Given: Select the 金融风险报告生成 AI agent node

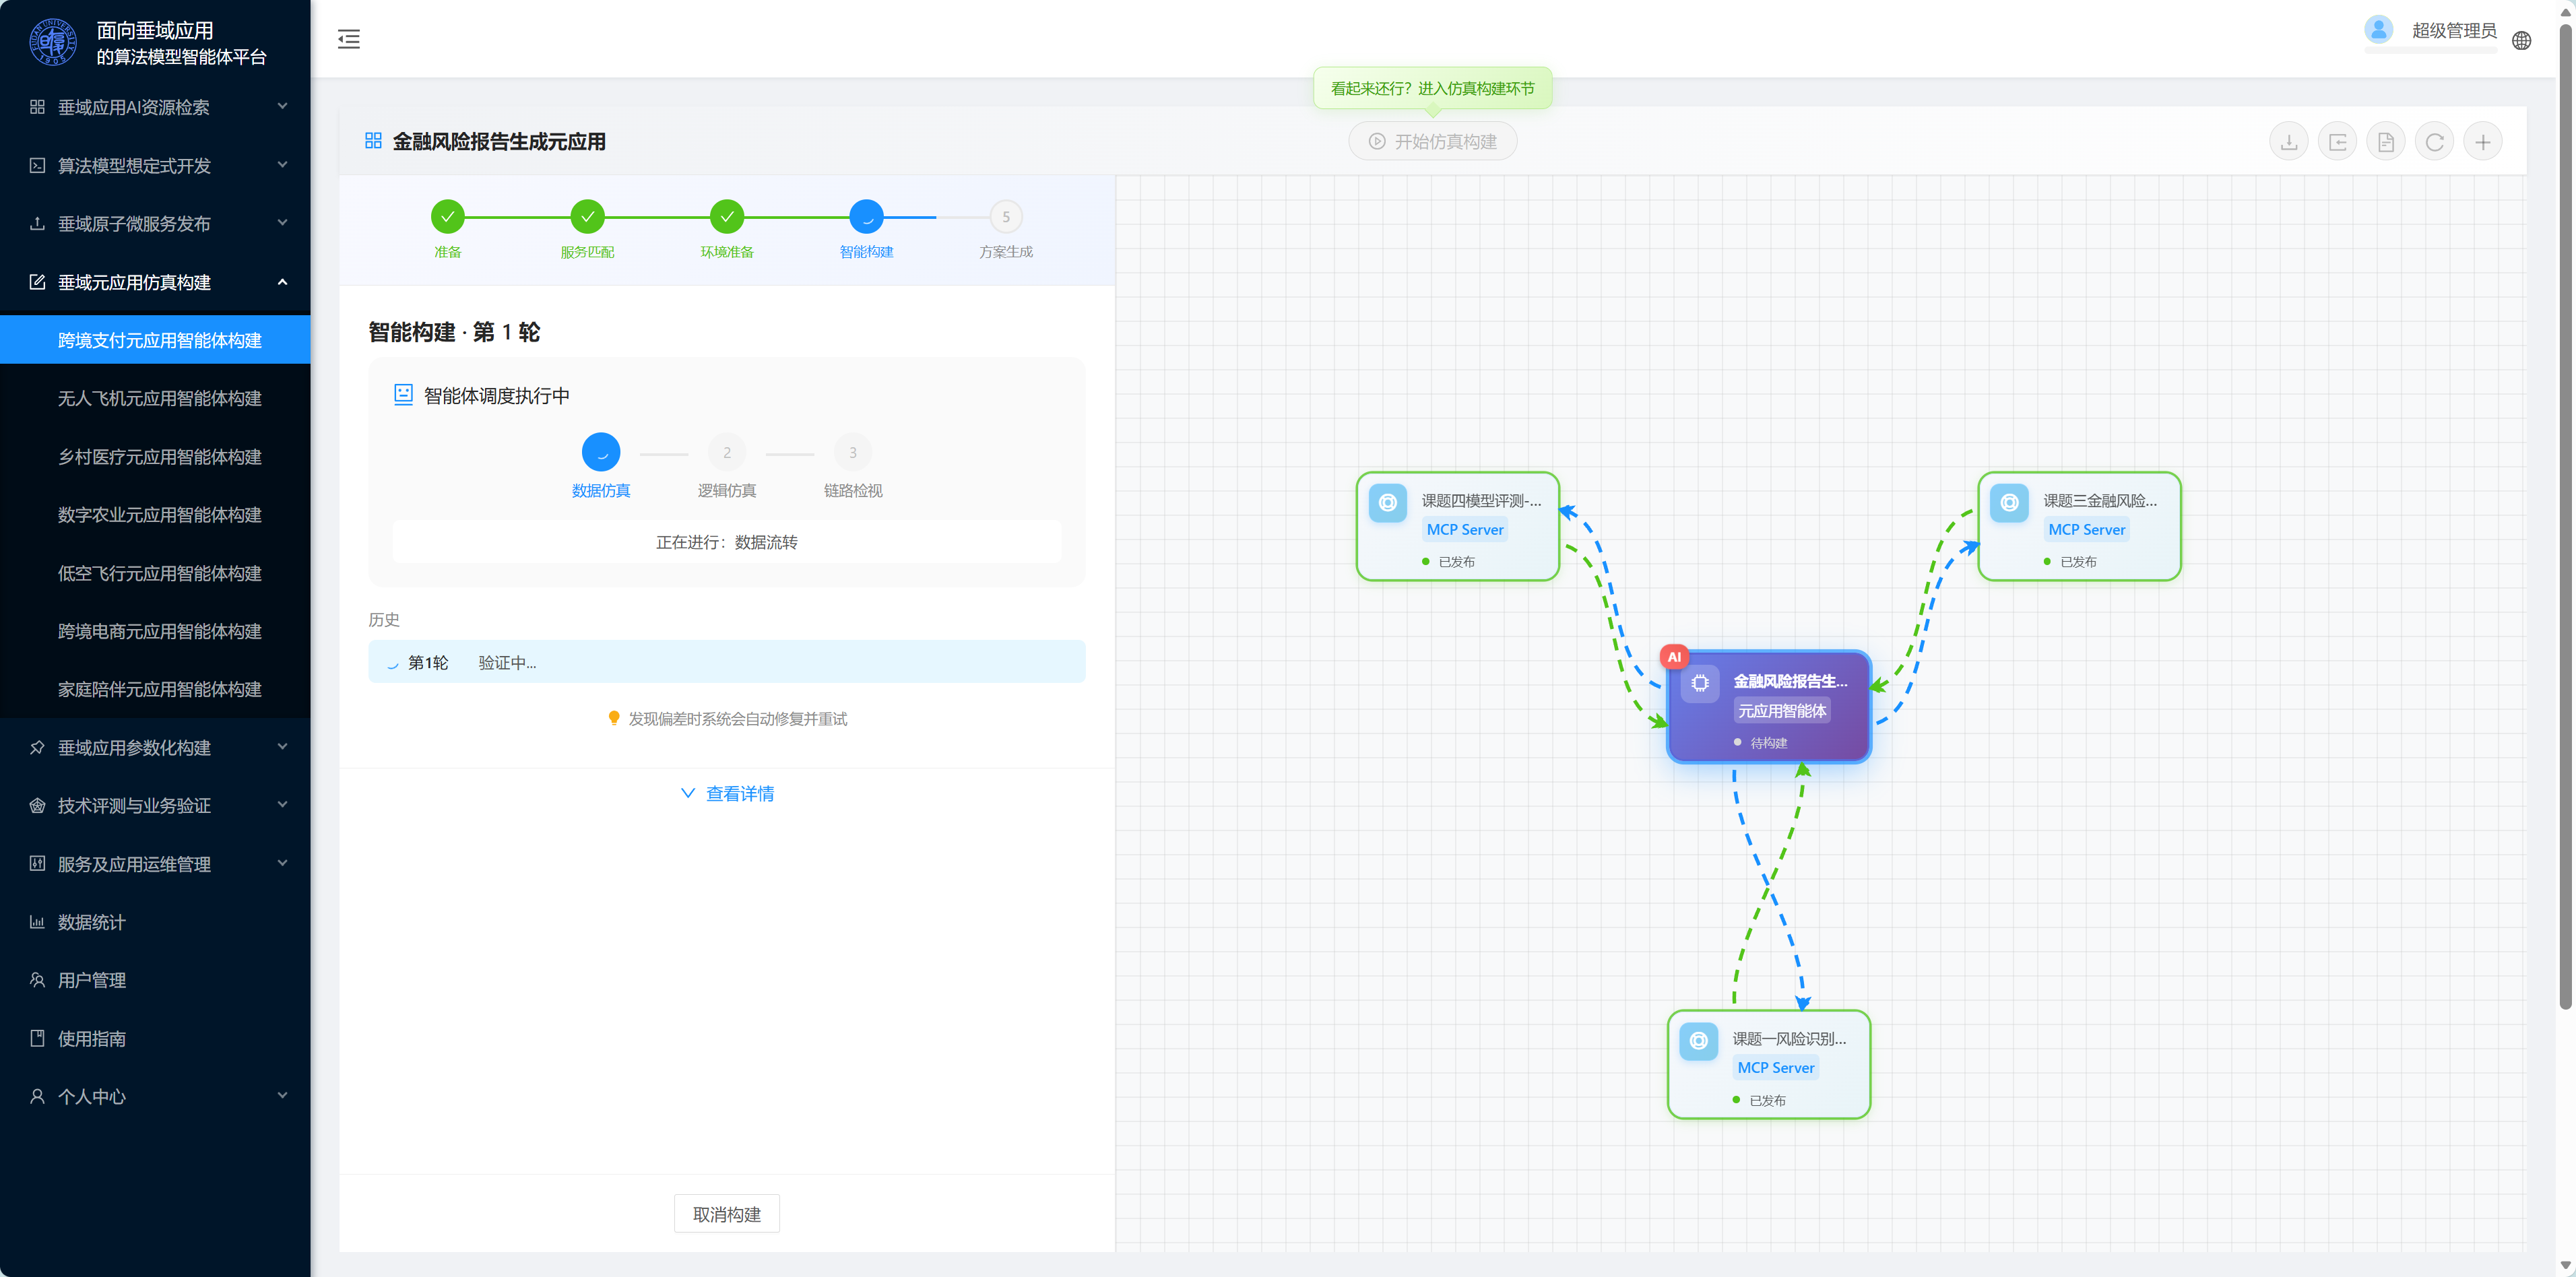Looking at the screenshot, I should click(1768, 707).
